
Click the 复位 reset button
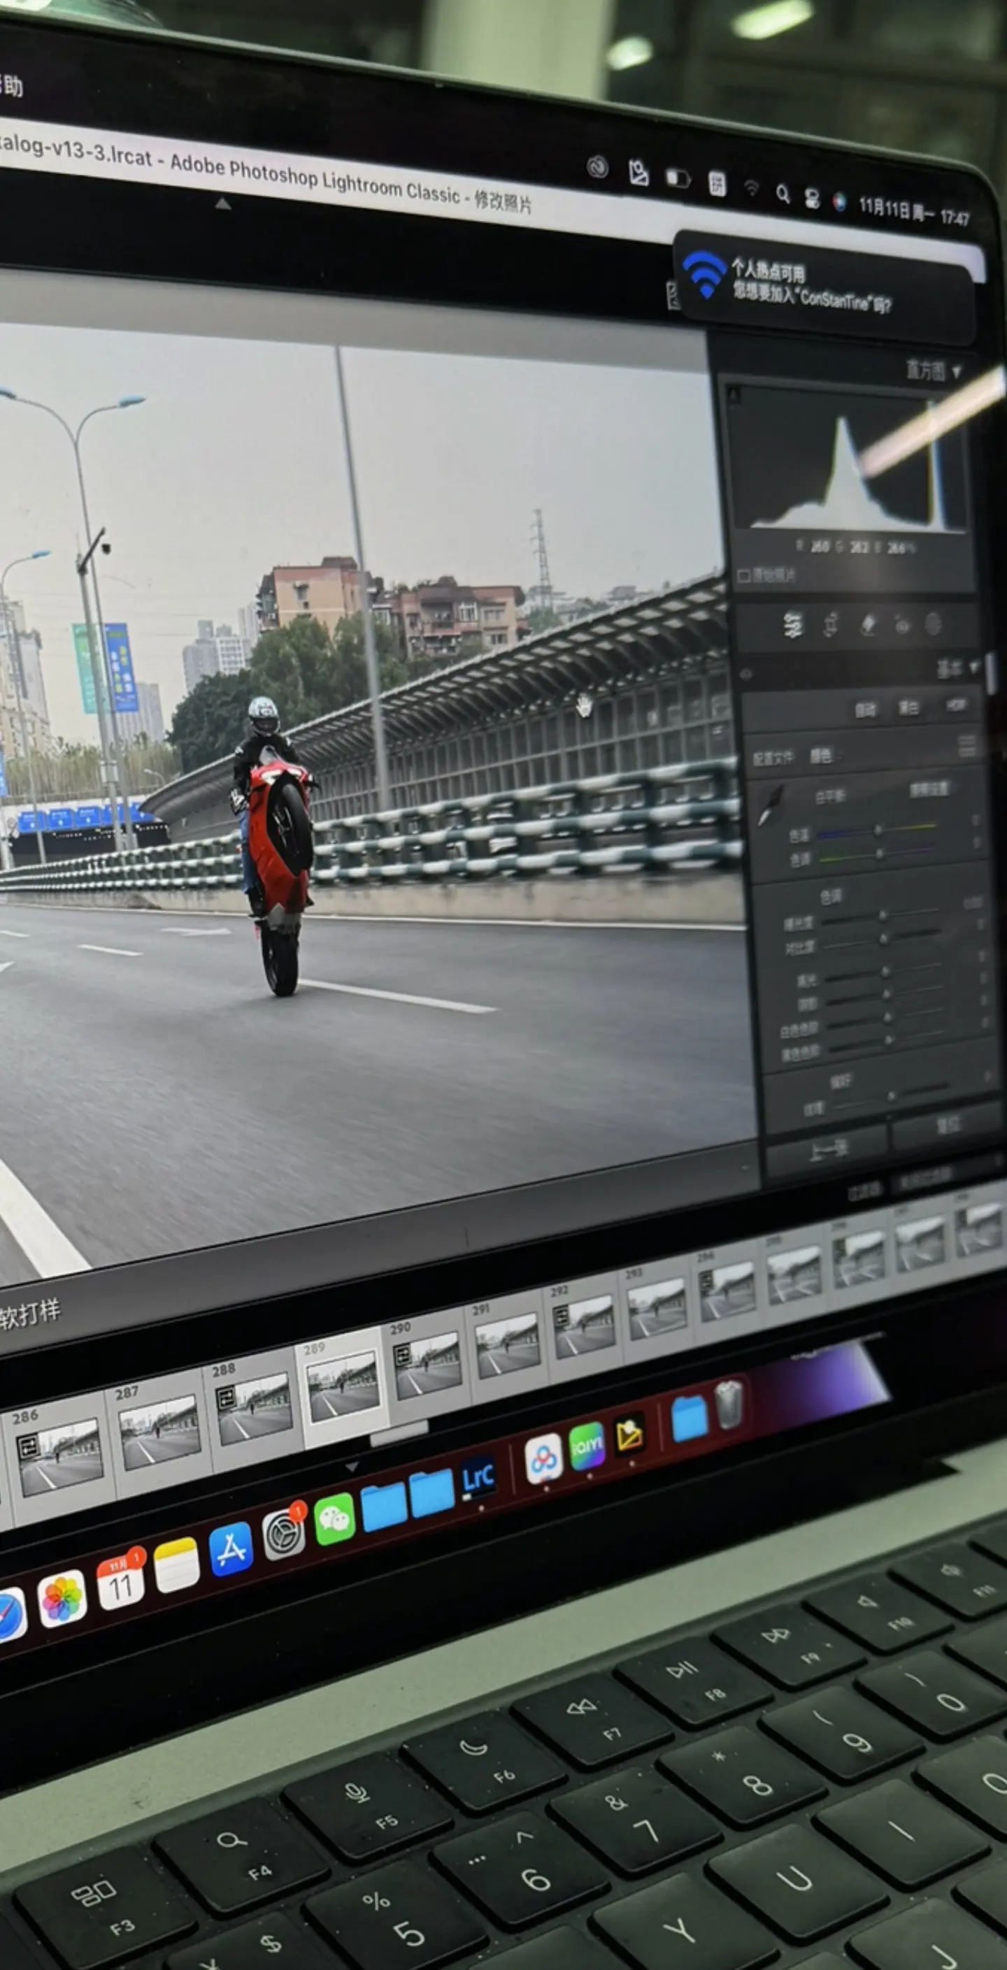pos(947,1125)
